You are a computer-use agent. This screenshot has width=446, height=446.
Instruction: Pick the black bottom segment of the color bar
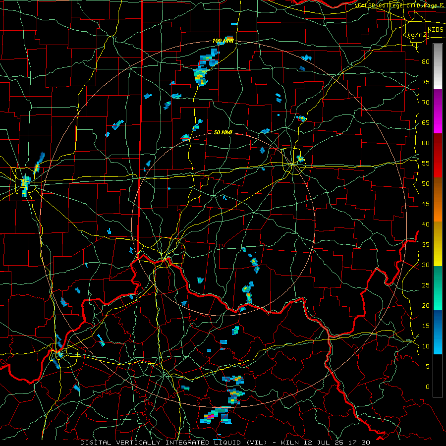click(x=438, y=375)
